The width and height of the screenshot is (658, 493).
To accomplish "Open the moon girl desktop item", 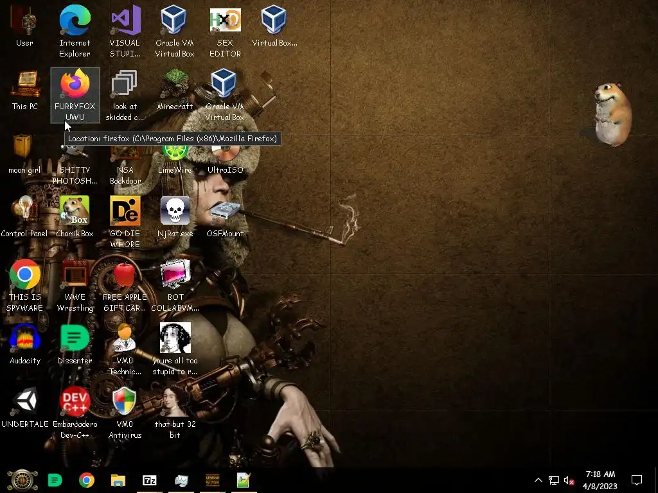I will 24,154.
